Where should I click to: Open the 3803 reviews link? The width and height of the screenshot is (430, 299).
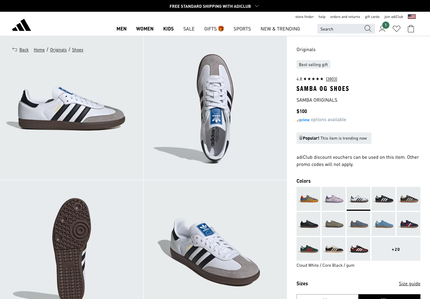pos(331,79)
